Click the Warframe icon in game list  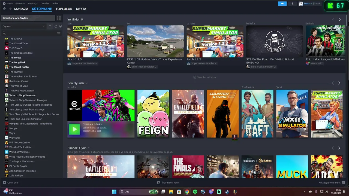click(7, 138)
